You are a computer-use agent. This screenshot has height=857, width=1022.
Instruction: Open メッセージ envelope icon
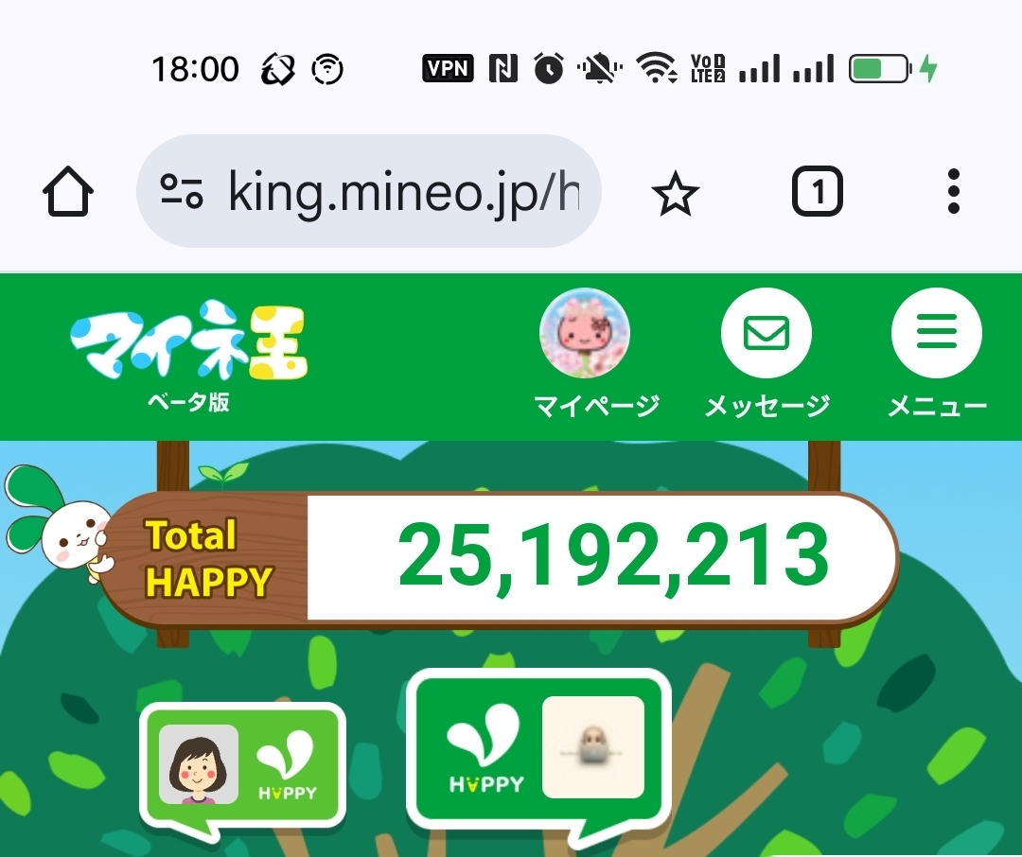click(766, 333)
